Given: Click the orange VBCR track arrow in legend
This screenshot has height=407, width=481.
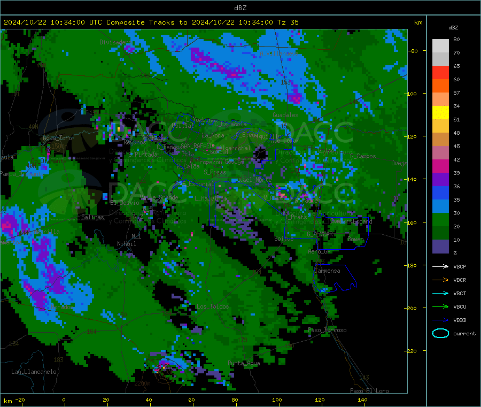Looking at the screenshot, I should click(440, 280).
